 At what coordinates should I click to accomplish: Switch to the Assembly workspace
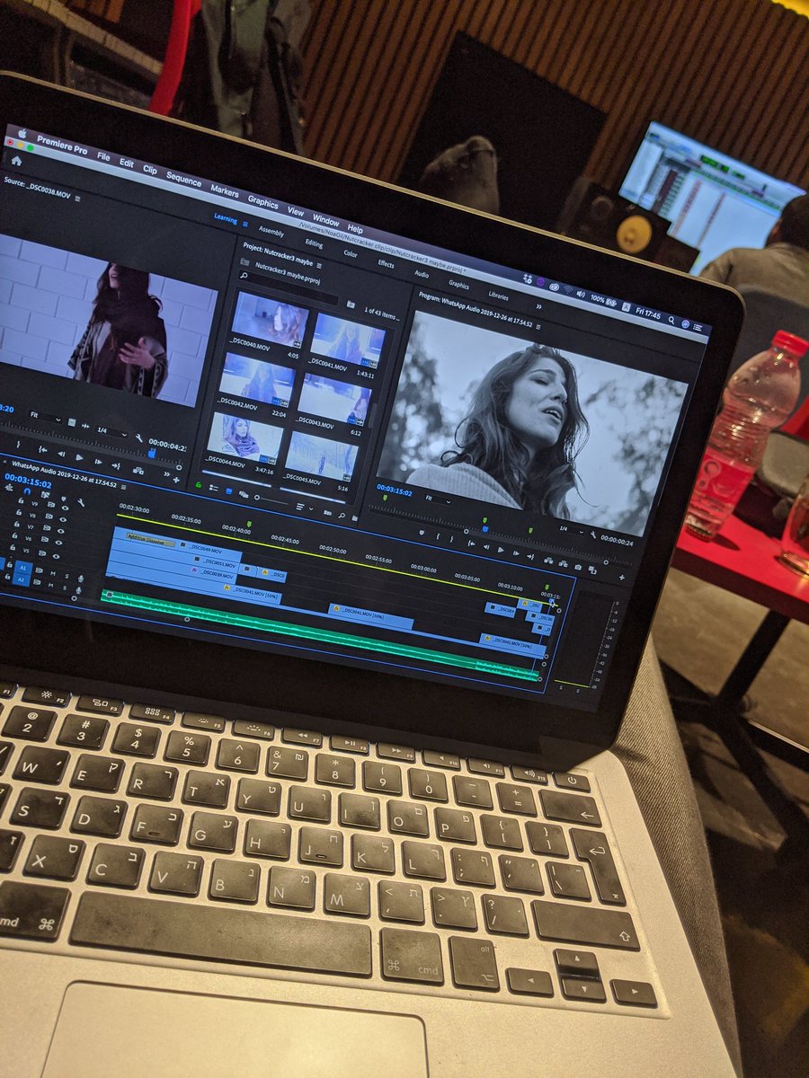pos(271,231)
